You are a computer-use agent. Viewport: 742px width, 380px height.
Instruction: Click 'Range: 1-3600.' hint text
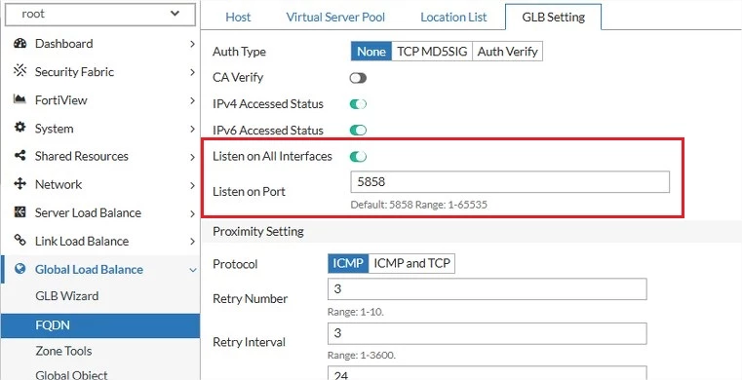tap(362, 356)
